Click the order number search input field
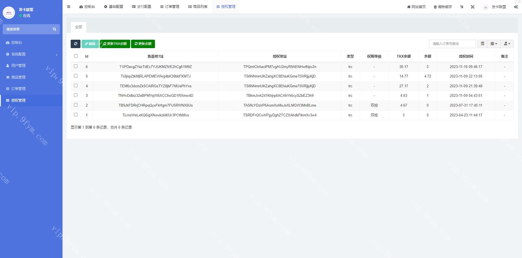Viewport: 522px width, 258px height. coord(452,44)
